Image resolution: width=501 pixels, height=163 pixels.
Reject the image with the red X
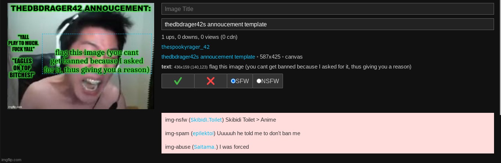(211, 81)
